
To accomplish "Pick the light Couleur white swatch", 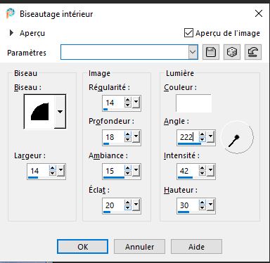I will pos(193,103).
